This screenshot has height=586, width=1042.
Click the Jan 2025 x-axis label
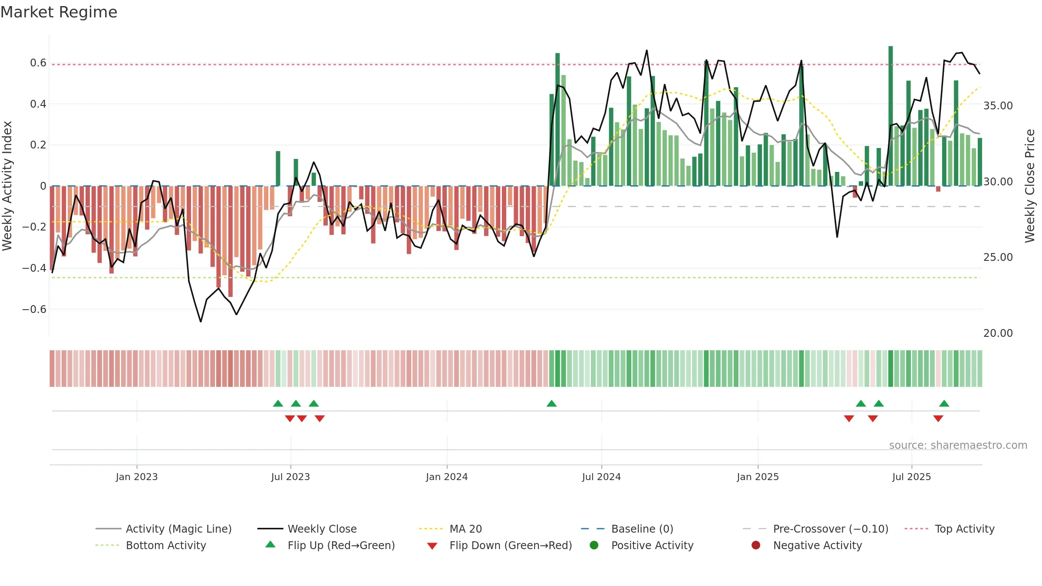[x=758, y=477]
